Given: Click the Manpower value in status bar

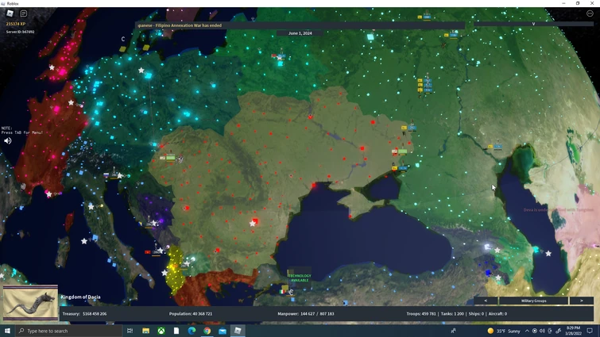Looking at the screenshot, I should [x=306, y=314].
